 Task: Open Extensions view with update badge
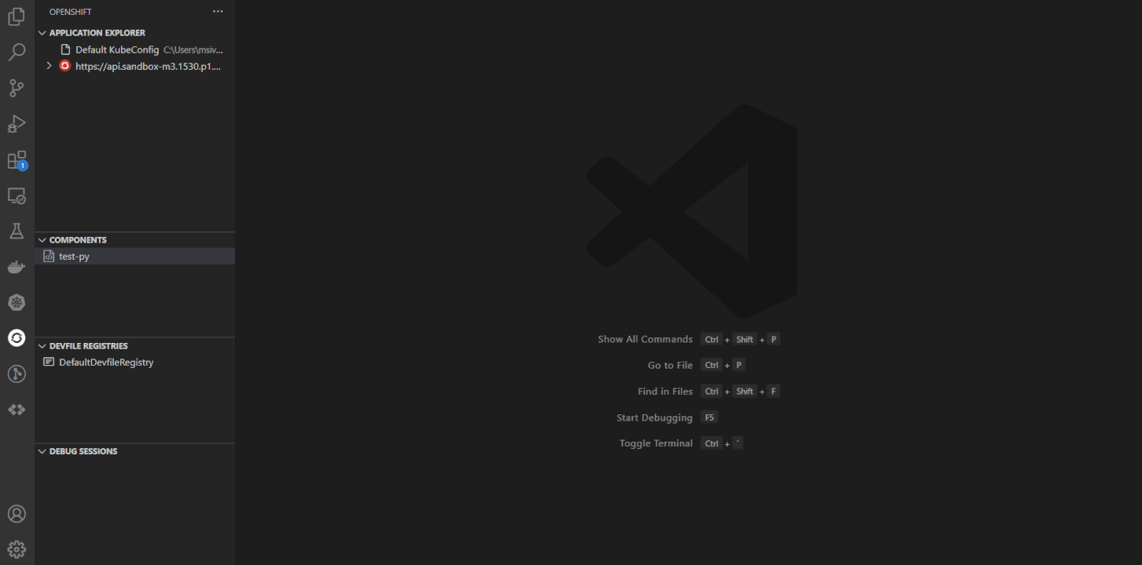[17, 160]
